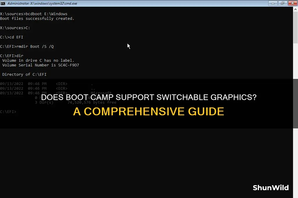Click the "Directory of C:\EFI" line
Screen dimensions: 298x198
point(24,74)
